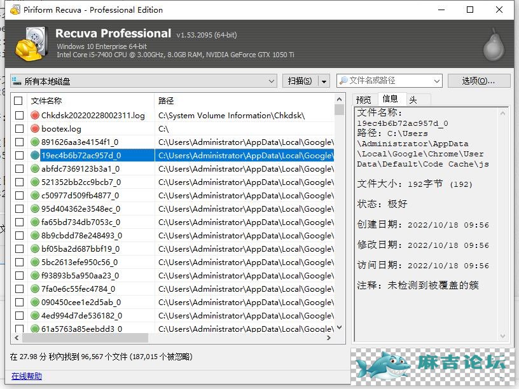Click the info panel scroll-up arrow
This screenshot has width=519, height=389.
(502, 113)
